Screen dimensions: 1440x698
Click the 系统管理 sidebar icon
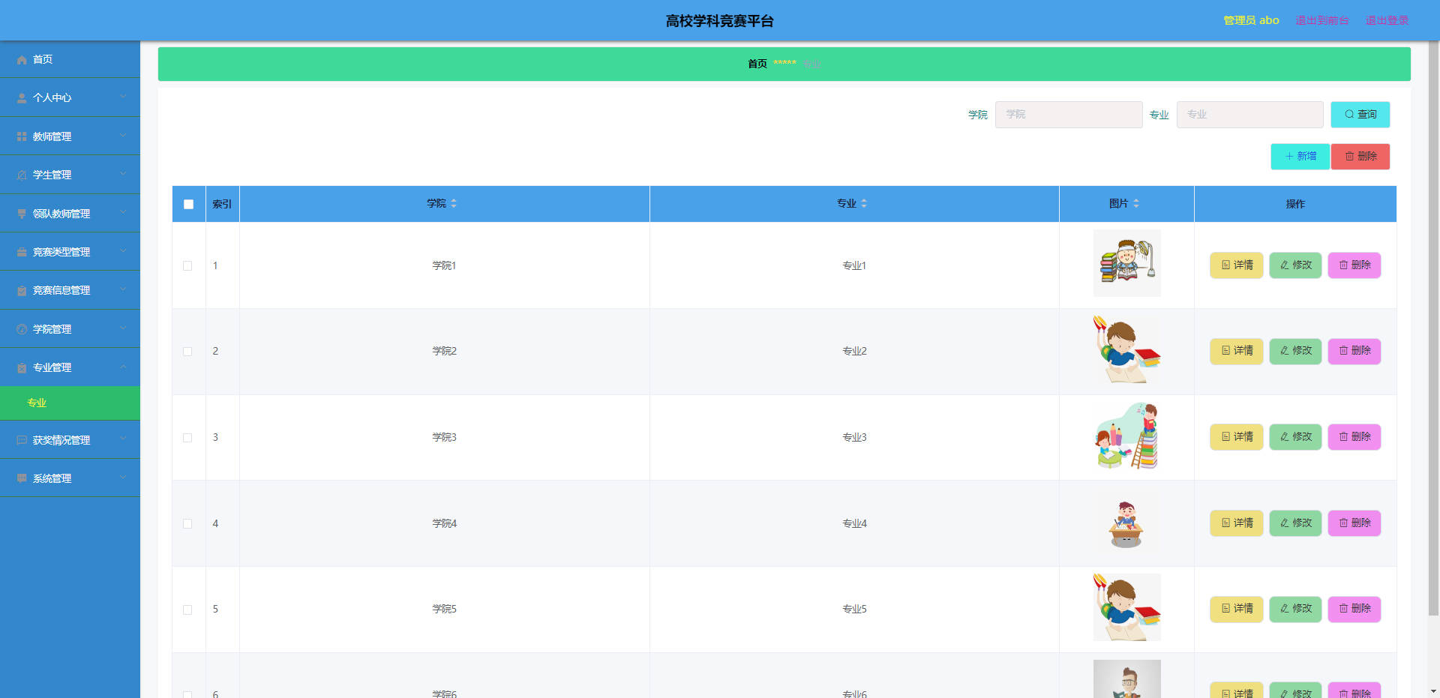pos(22,479)
